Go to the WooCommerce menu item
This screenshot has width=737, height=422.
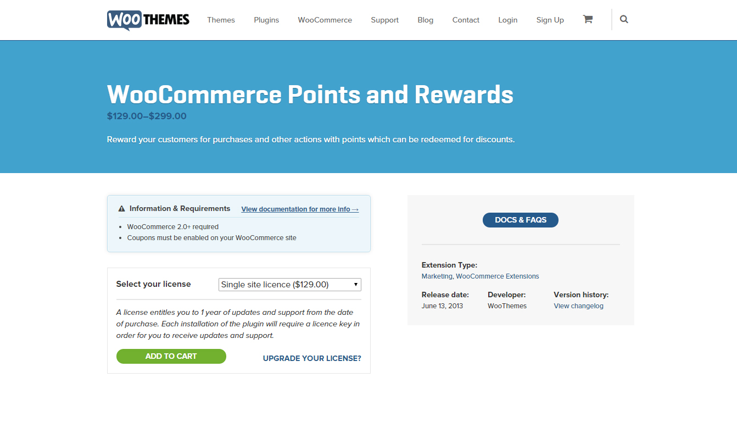[x=325, y=20]
